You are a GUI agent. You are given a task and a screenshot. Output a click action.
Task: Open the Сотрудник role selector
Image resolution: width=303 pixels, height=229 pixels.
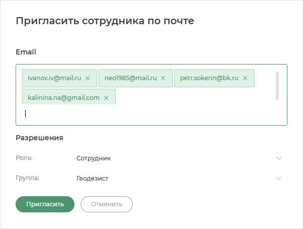(182, 158)
